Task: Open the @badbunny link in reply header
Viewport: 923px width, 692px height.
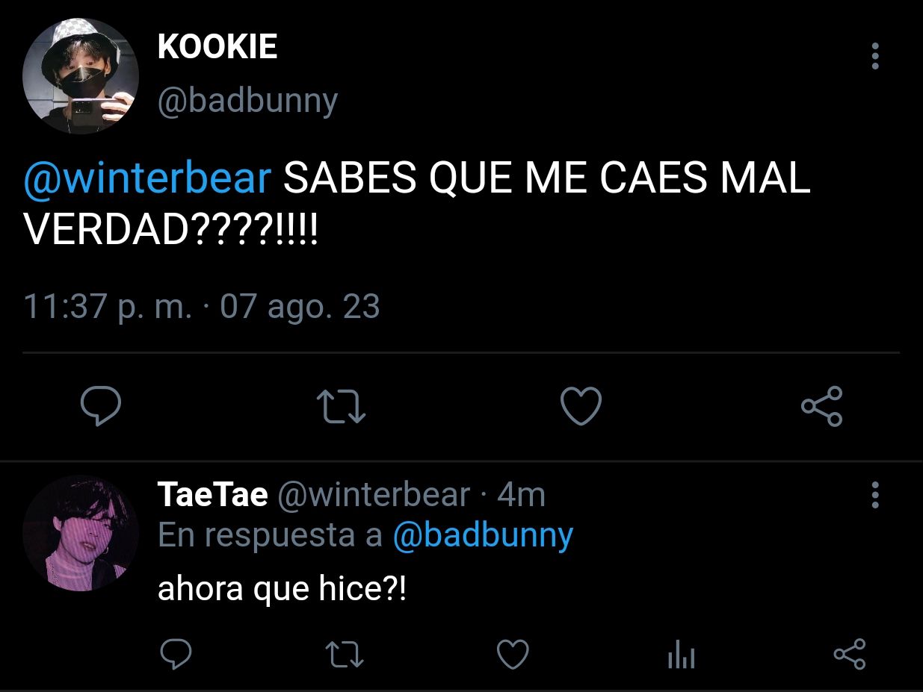Action: pyautogui.click(x=483, y=534)
